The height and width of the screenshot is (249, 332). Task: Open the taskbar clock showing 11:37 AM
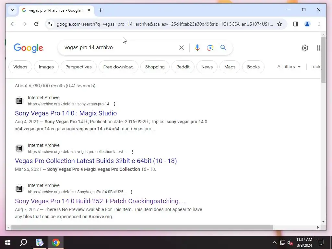304,243
